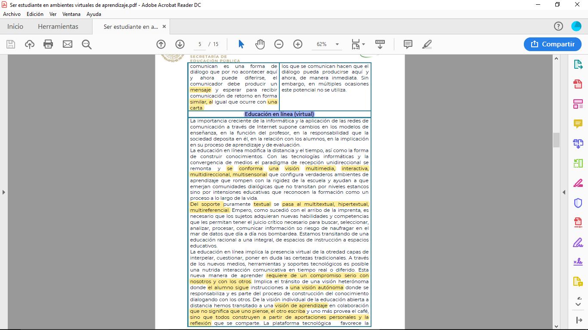Expand the left navigation pane arrow
Viewport: 588px width, 330px height.
pyautogui.click(x=4, y=192)
